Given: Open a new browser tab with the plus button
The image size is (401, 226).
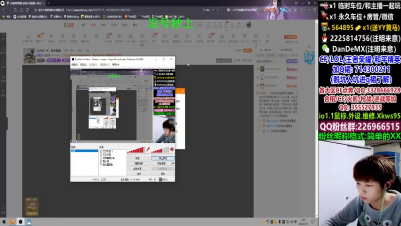Looking at the screenshot, I should [49, 3].
